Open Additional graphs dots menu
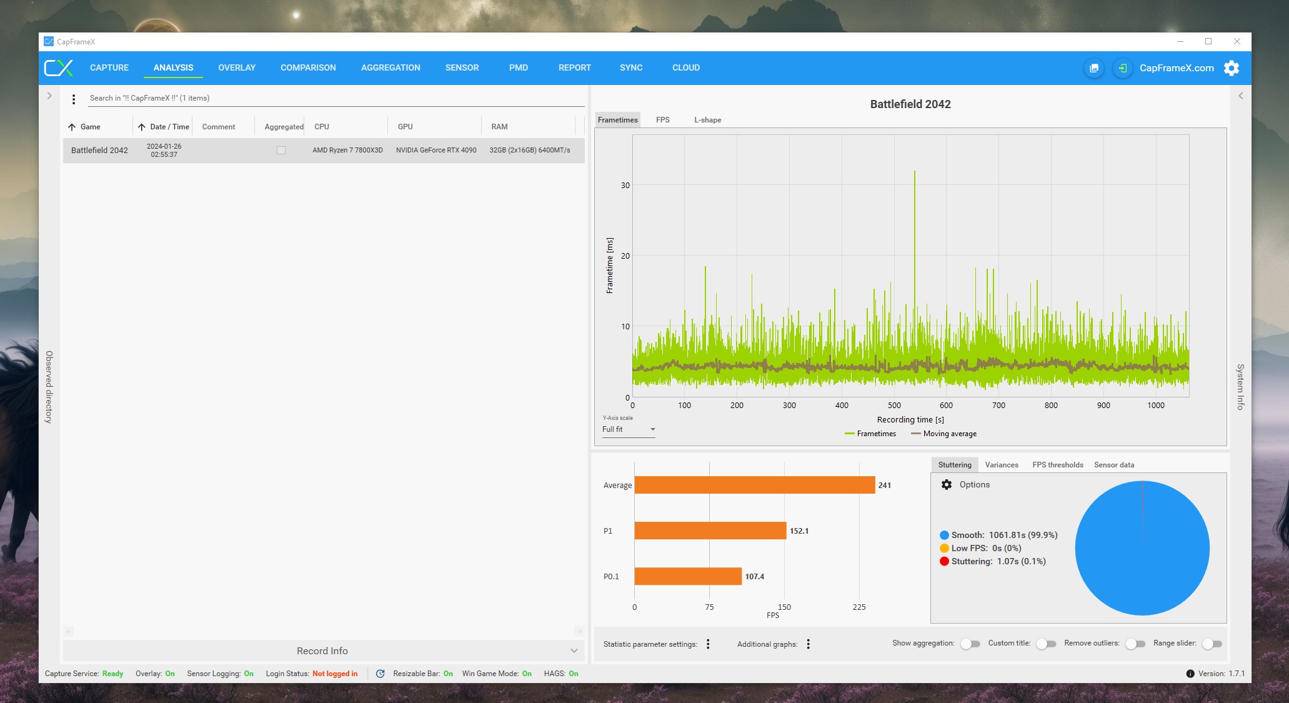Viewport: 1289px width, 703px height. (x=808, y=644)
